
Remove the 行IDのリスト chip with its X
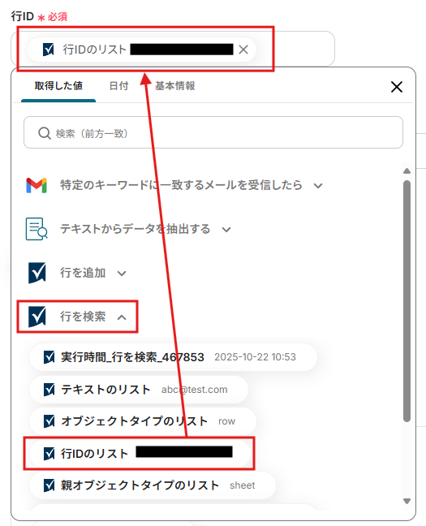[243, 50]
